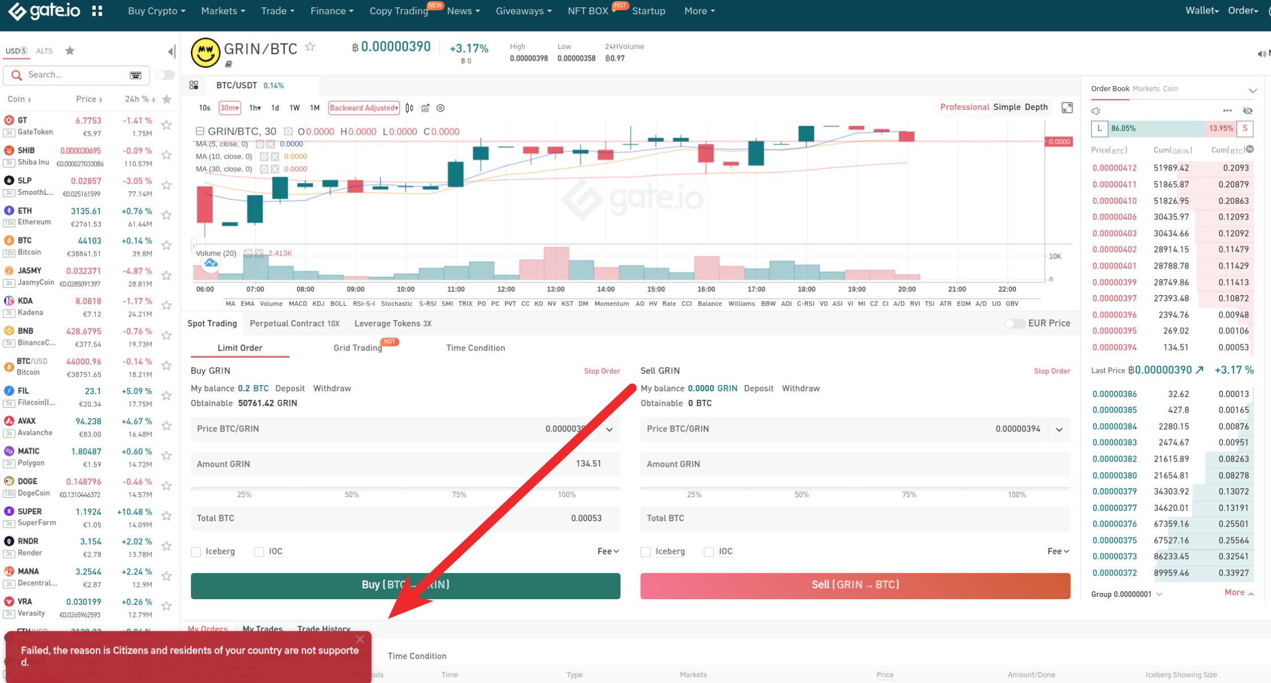Image resolution: width=1271 pixels, height=683 pixels.
Task: Click the order book cumulative settings icon
Action: tap(1250, 150)
